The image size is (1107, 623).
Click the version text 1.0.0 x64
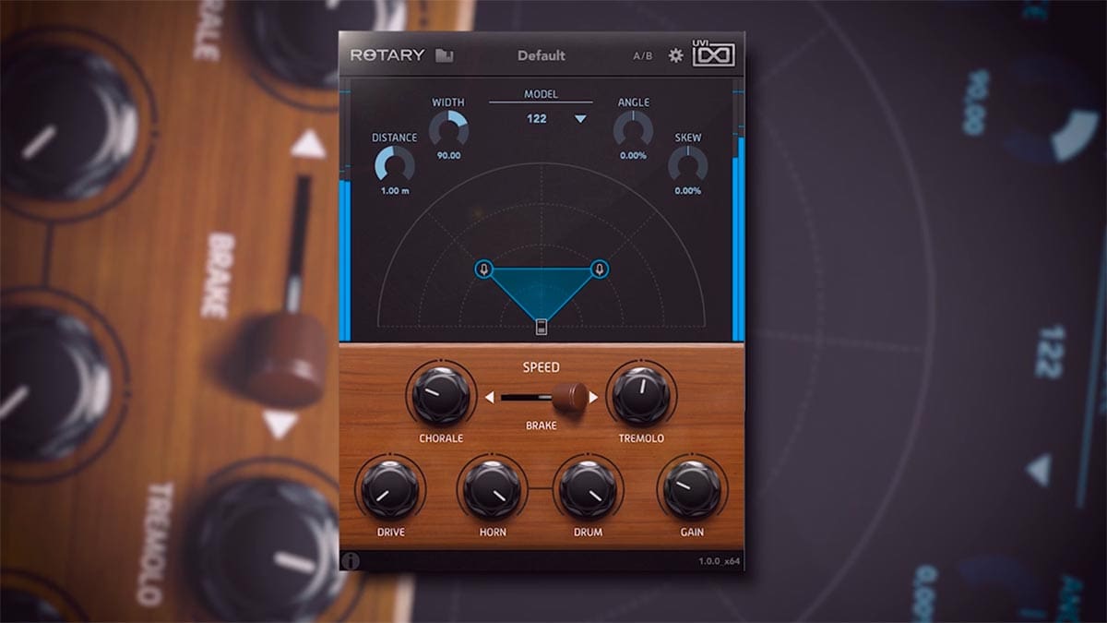tap(718, 560)
